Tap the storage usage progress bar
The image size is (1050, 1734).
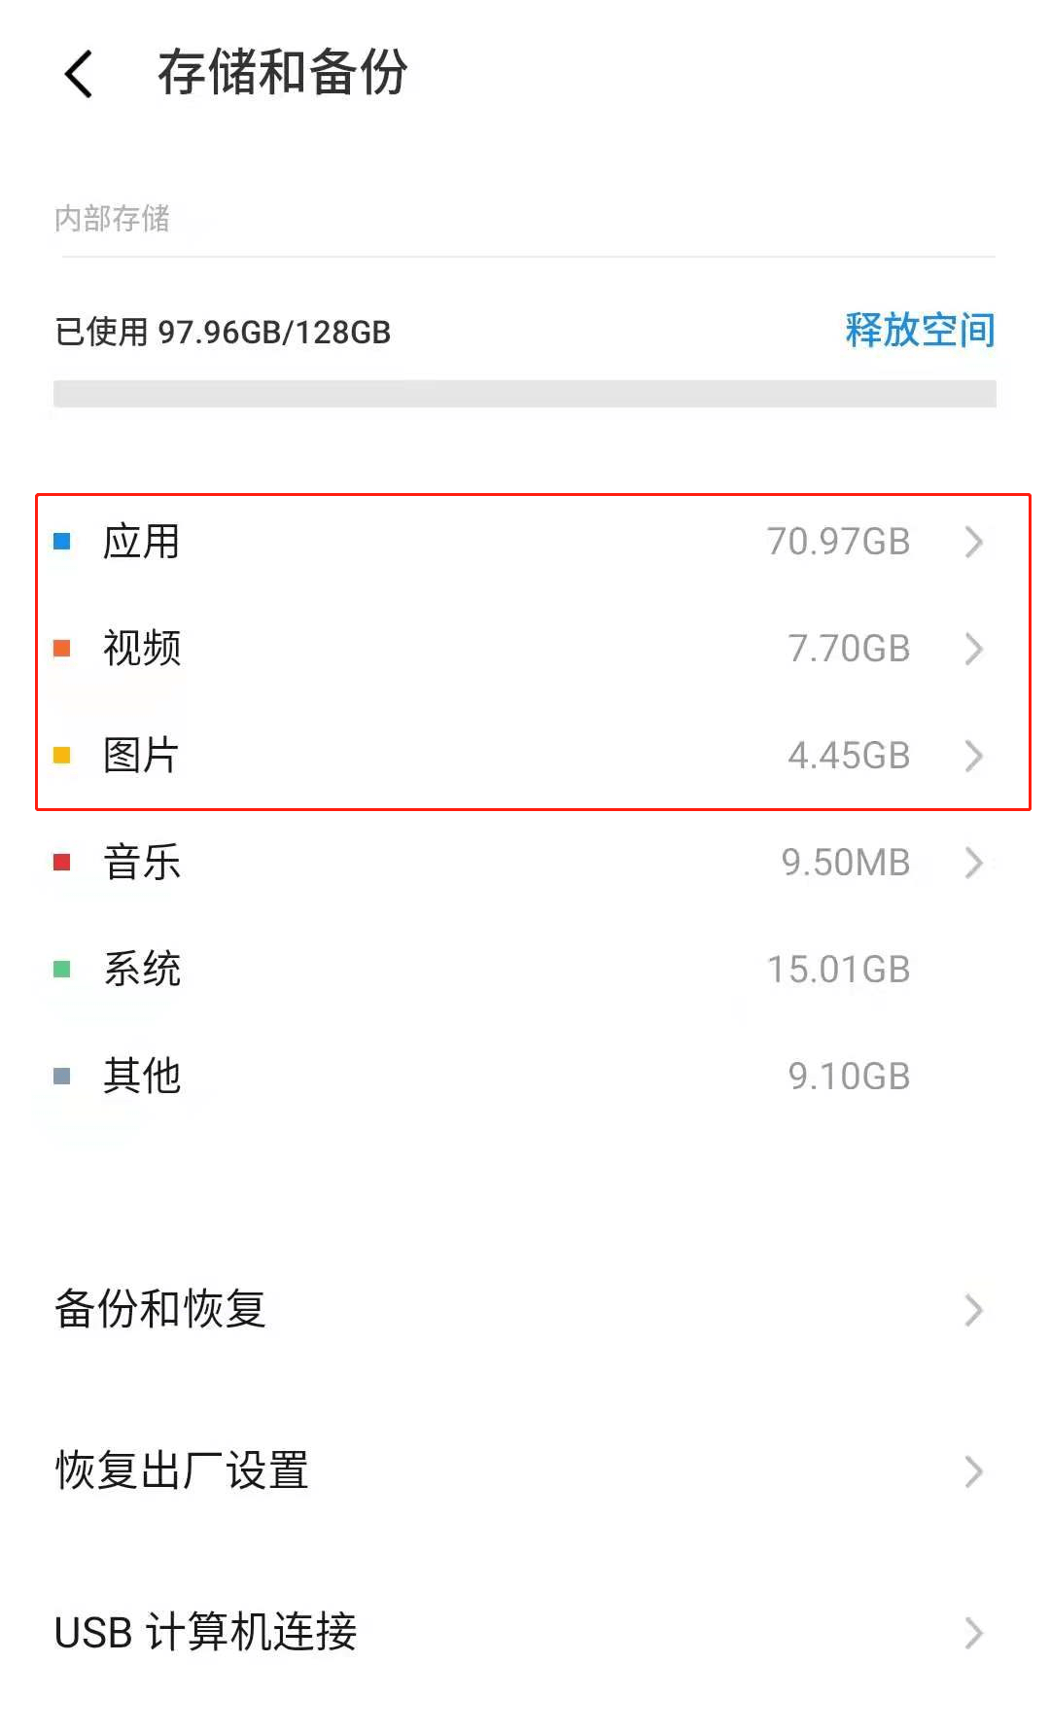(x=525, y=394)
